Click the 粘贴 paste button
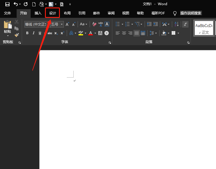The image size is (216, 169). pos(7,27)
